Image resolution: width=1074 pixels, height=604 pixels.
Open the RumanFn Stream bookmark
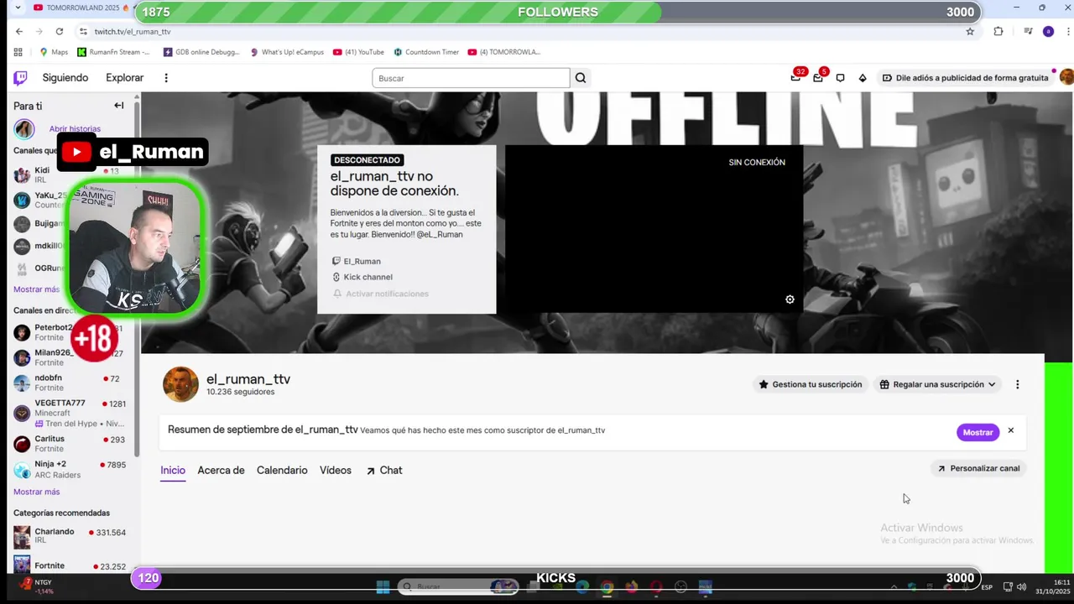[113, 52]
